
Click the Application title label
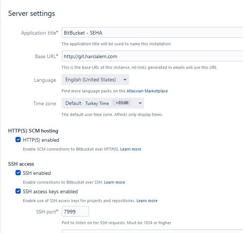[39, 33]
